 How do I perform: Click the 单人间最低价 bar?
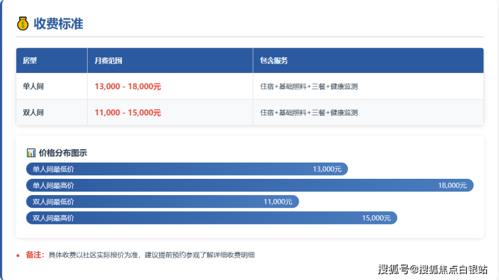click(x=187, y=169)
